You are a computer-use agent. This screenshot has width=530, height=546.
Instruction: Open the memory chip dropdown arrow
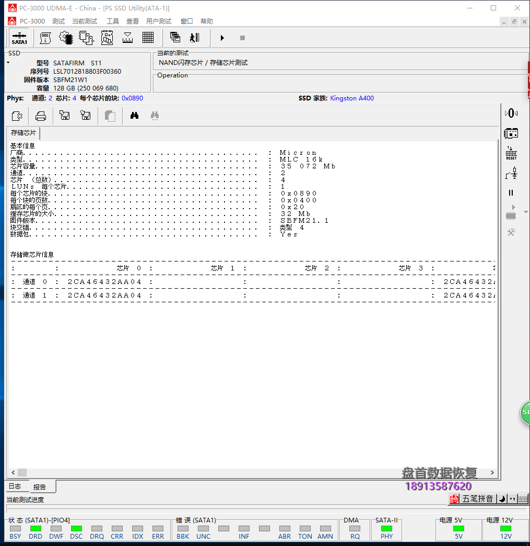point(526,212)
